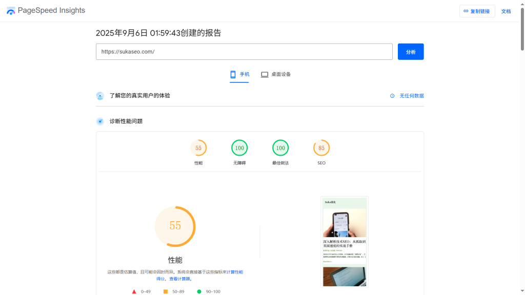Click the page vertical scrollbar thumb
This screenshot has width=525, height=295.
click(x=522, y=29)
